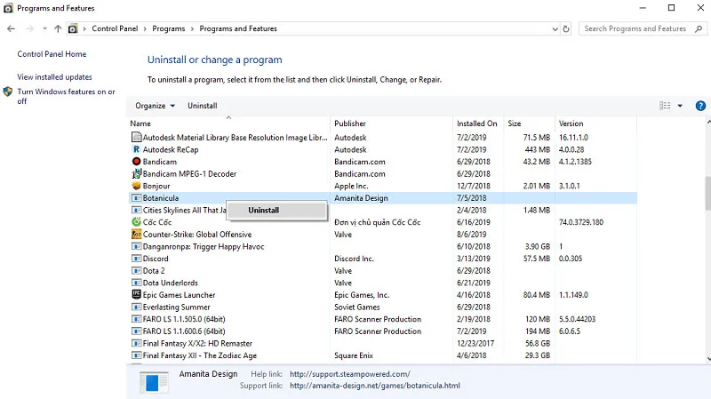This screenshot has height=399, width=711.
Task: Sort the list by the Publisher column
Action: [x=350, y=124]
